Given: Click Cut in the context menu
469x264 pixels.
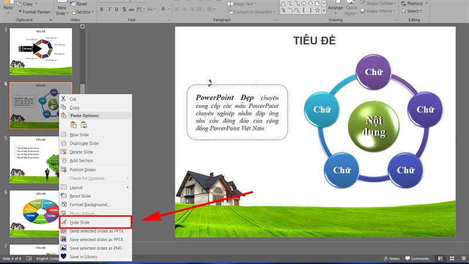Looking at the screenshot, I should pos(96,99).
